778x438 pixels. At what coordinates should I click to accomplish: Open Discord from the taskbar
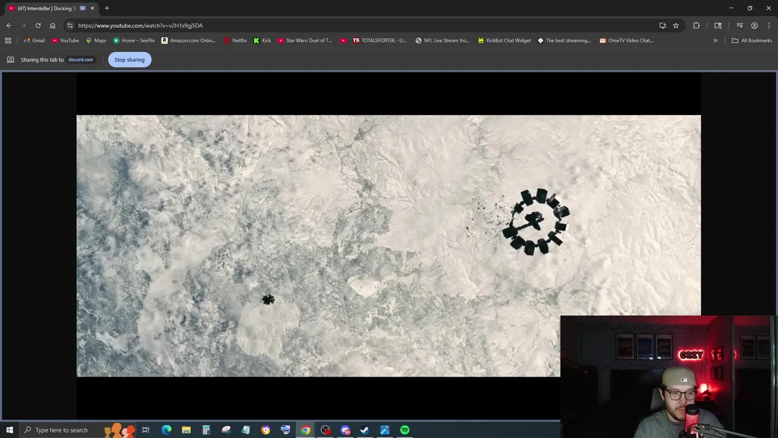345,430
